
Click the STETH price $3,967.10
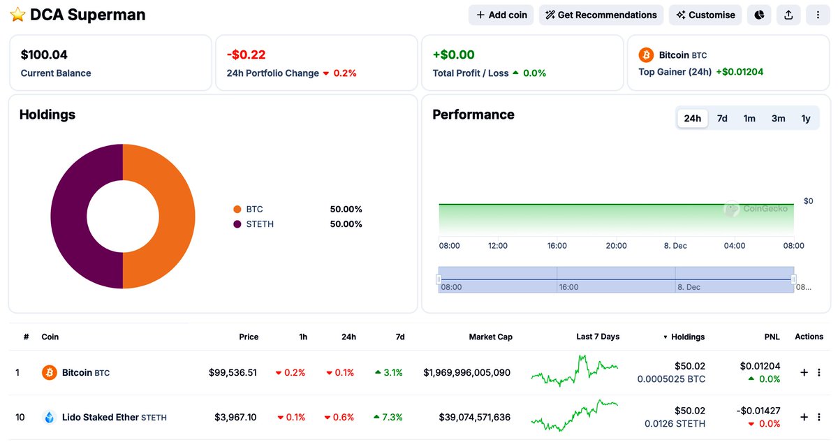tap(235, 417)
